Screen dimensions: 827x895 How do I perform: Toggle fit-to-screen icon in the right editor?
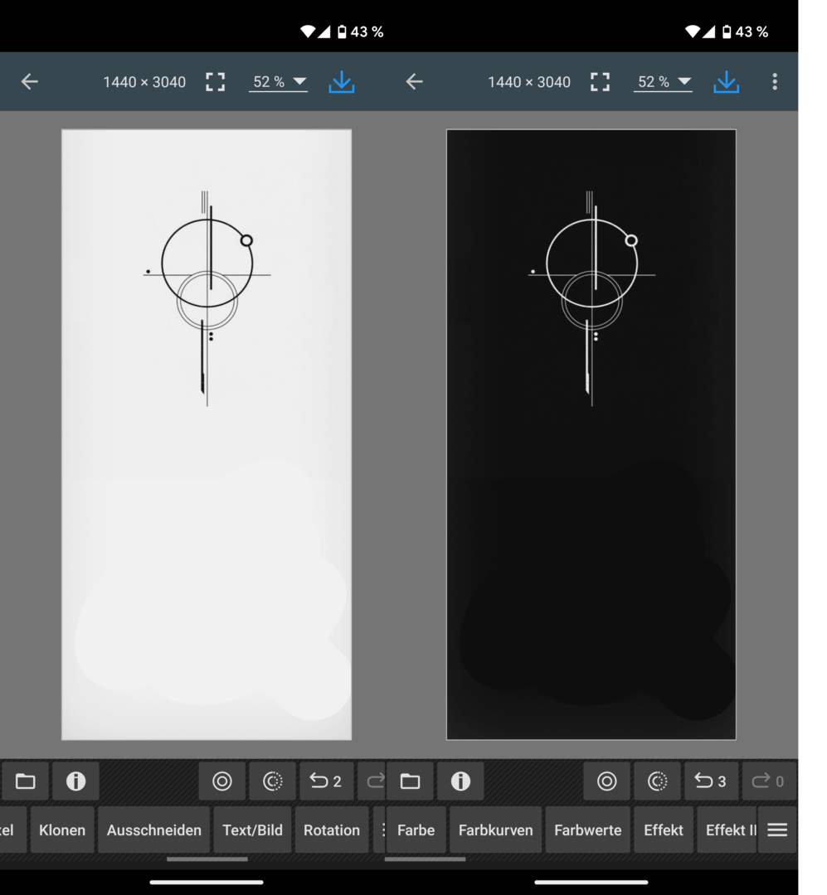click(600, 81)
